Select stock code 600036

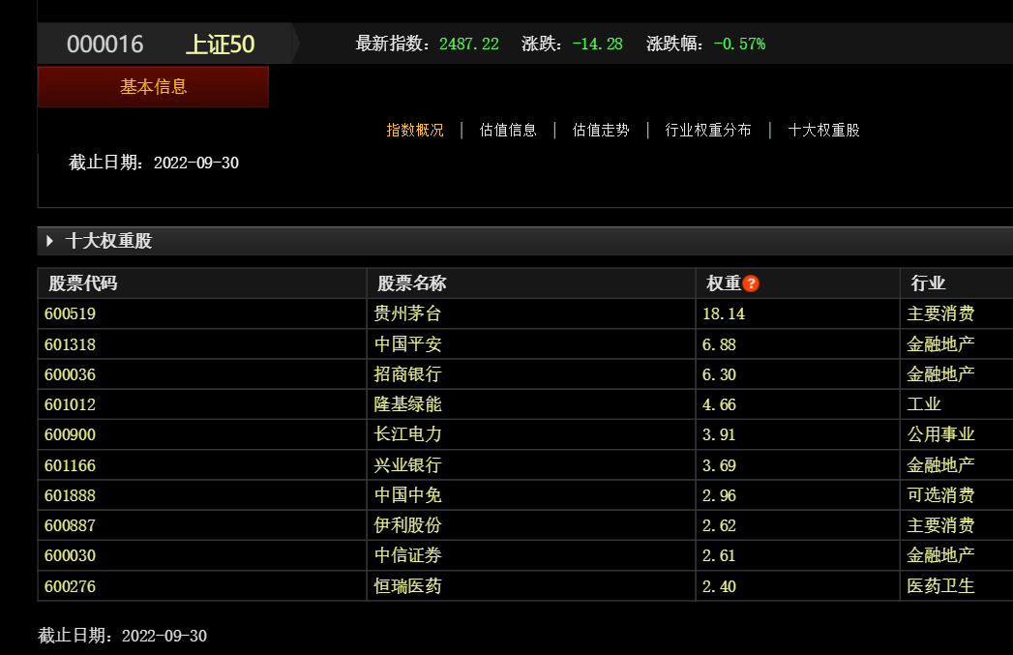(70, 374)
